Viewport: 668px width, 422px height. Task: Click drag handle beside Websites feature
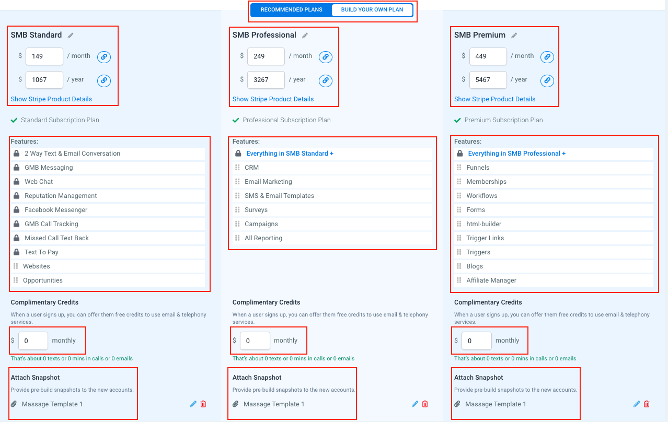(16, 266)
